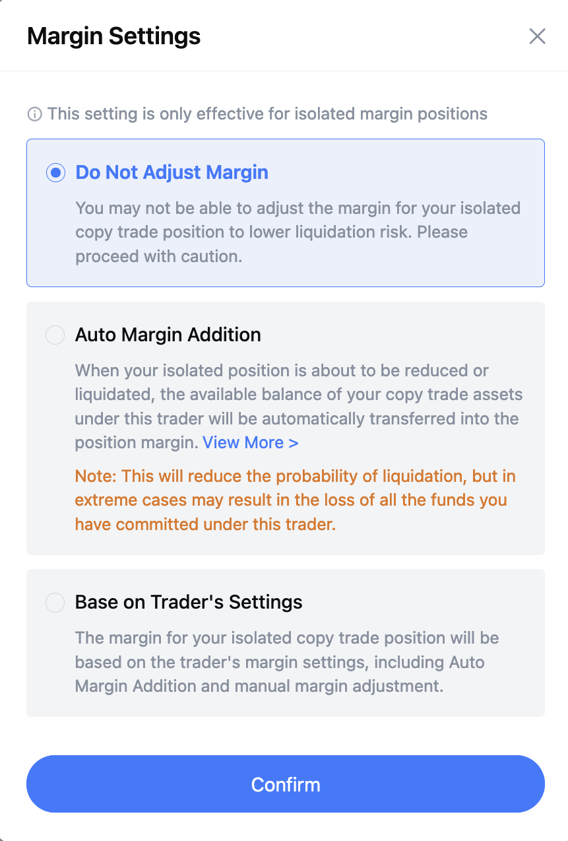The width and height of the screenshot is (568, 841).
Task: Choose the Base on Trader's Settings radio button
Action: [55, 602]
